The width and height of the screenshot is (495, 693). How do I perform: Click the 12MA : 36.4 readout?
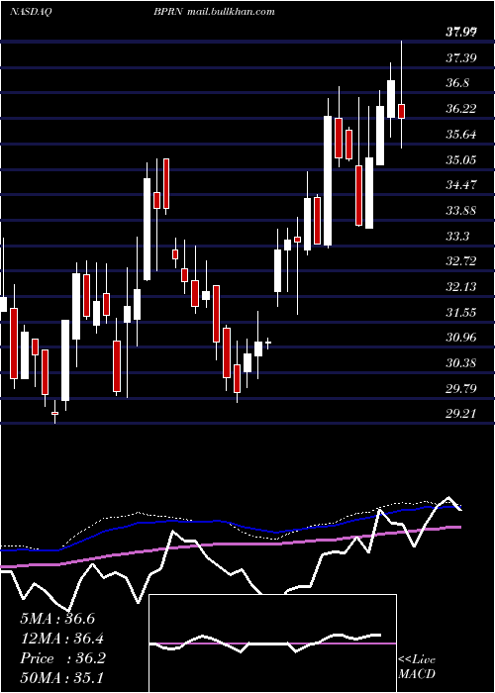[61, 639]
